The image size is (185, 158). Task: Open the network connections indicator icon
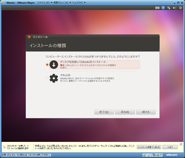click(x=169, y=8)
